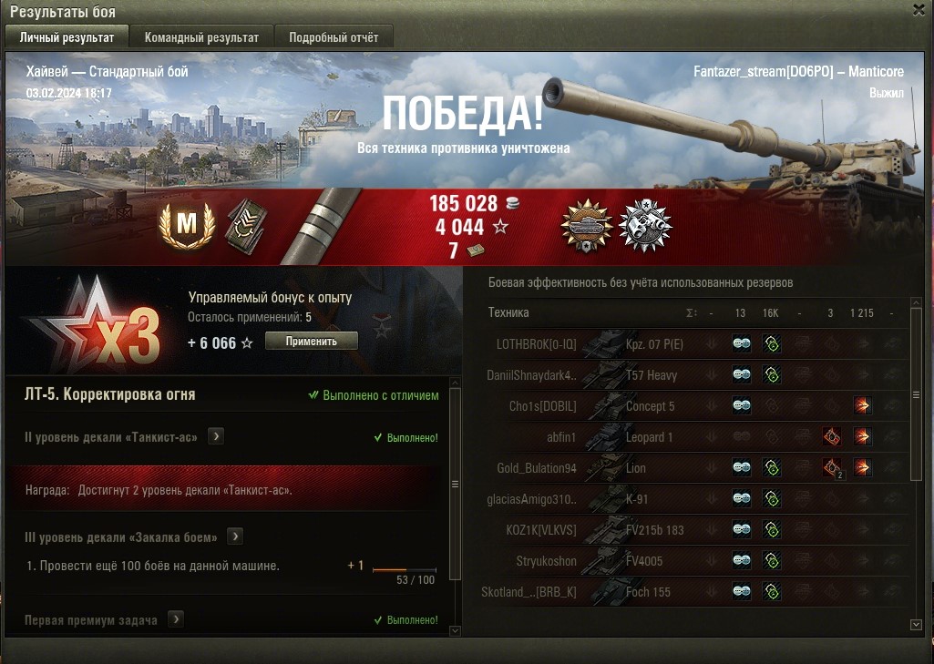Click the vehicle list scroll-down arrow
This screenshot has height=664, width=934.
pyautogui.click(x=916, y=624)
